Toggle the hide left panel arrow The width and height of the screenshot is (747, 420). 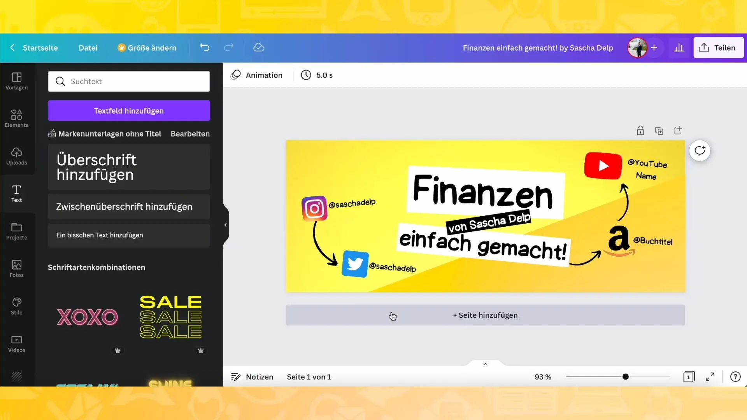point(225,225)
